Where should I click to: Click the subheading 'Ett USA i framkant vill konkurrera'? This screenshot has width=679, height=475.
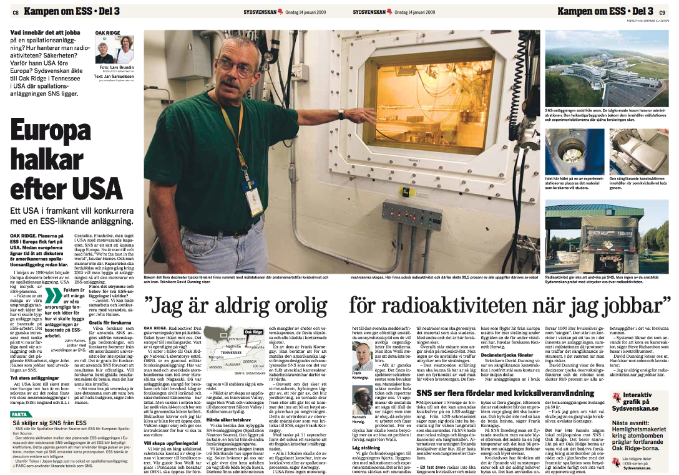point(72,216)
